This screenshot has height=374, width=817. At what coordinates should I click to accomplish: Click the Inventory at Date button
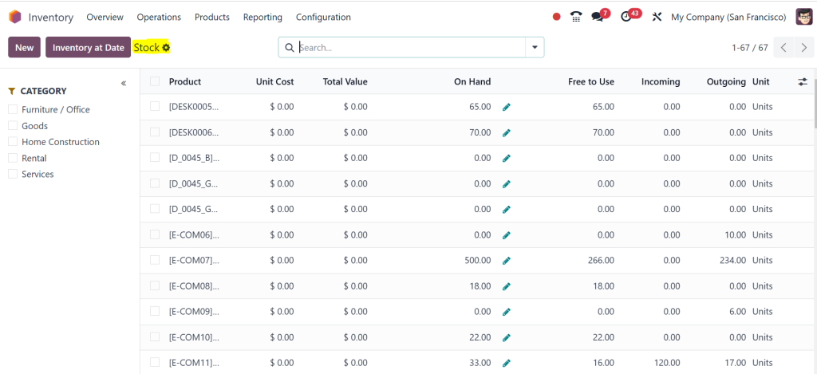88,47
